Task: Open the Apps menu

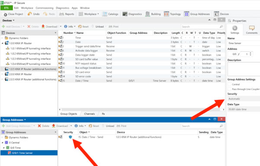Action: [x=75, y=8]
